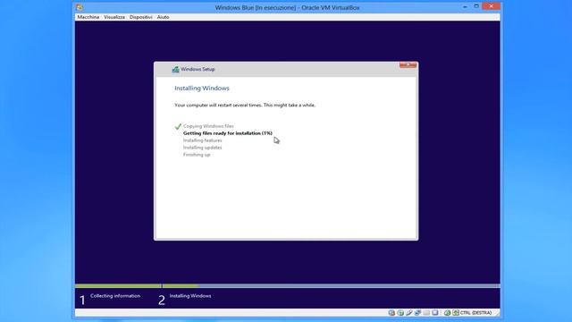Screen dimensions: 572x322
Task: Click the network adapter status icon
Action: (x=417, y=312)
